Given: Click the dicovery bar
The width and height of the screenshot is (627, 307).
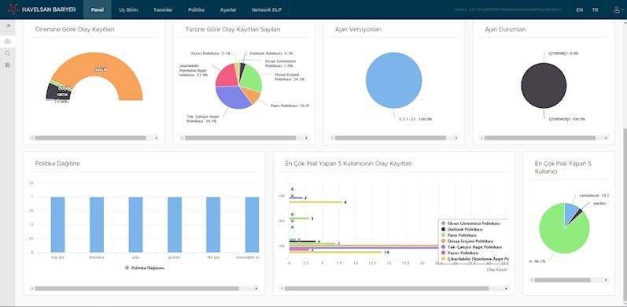Looking at the screenshot, I should (x=97, y=224).
